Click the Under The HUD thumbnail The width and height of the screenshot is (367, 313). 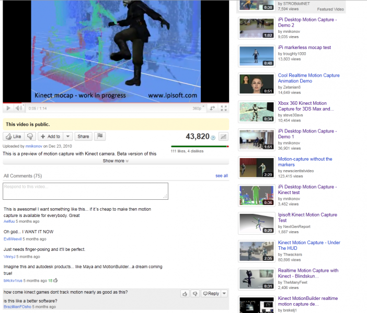click(257, 251)
